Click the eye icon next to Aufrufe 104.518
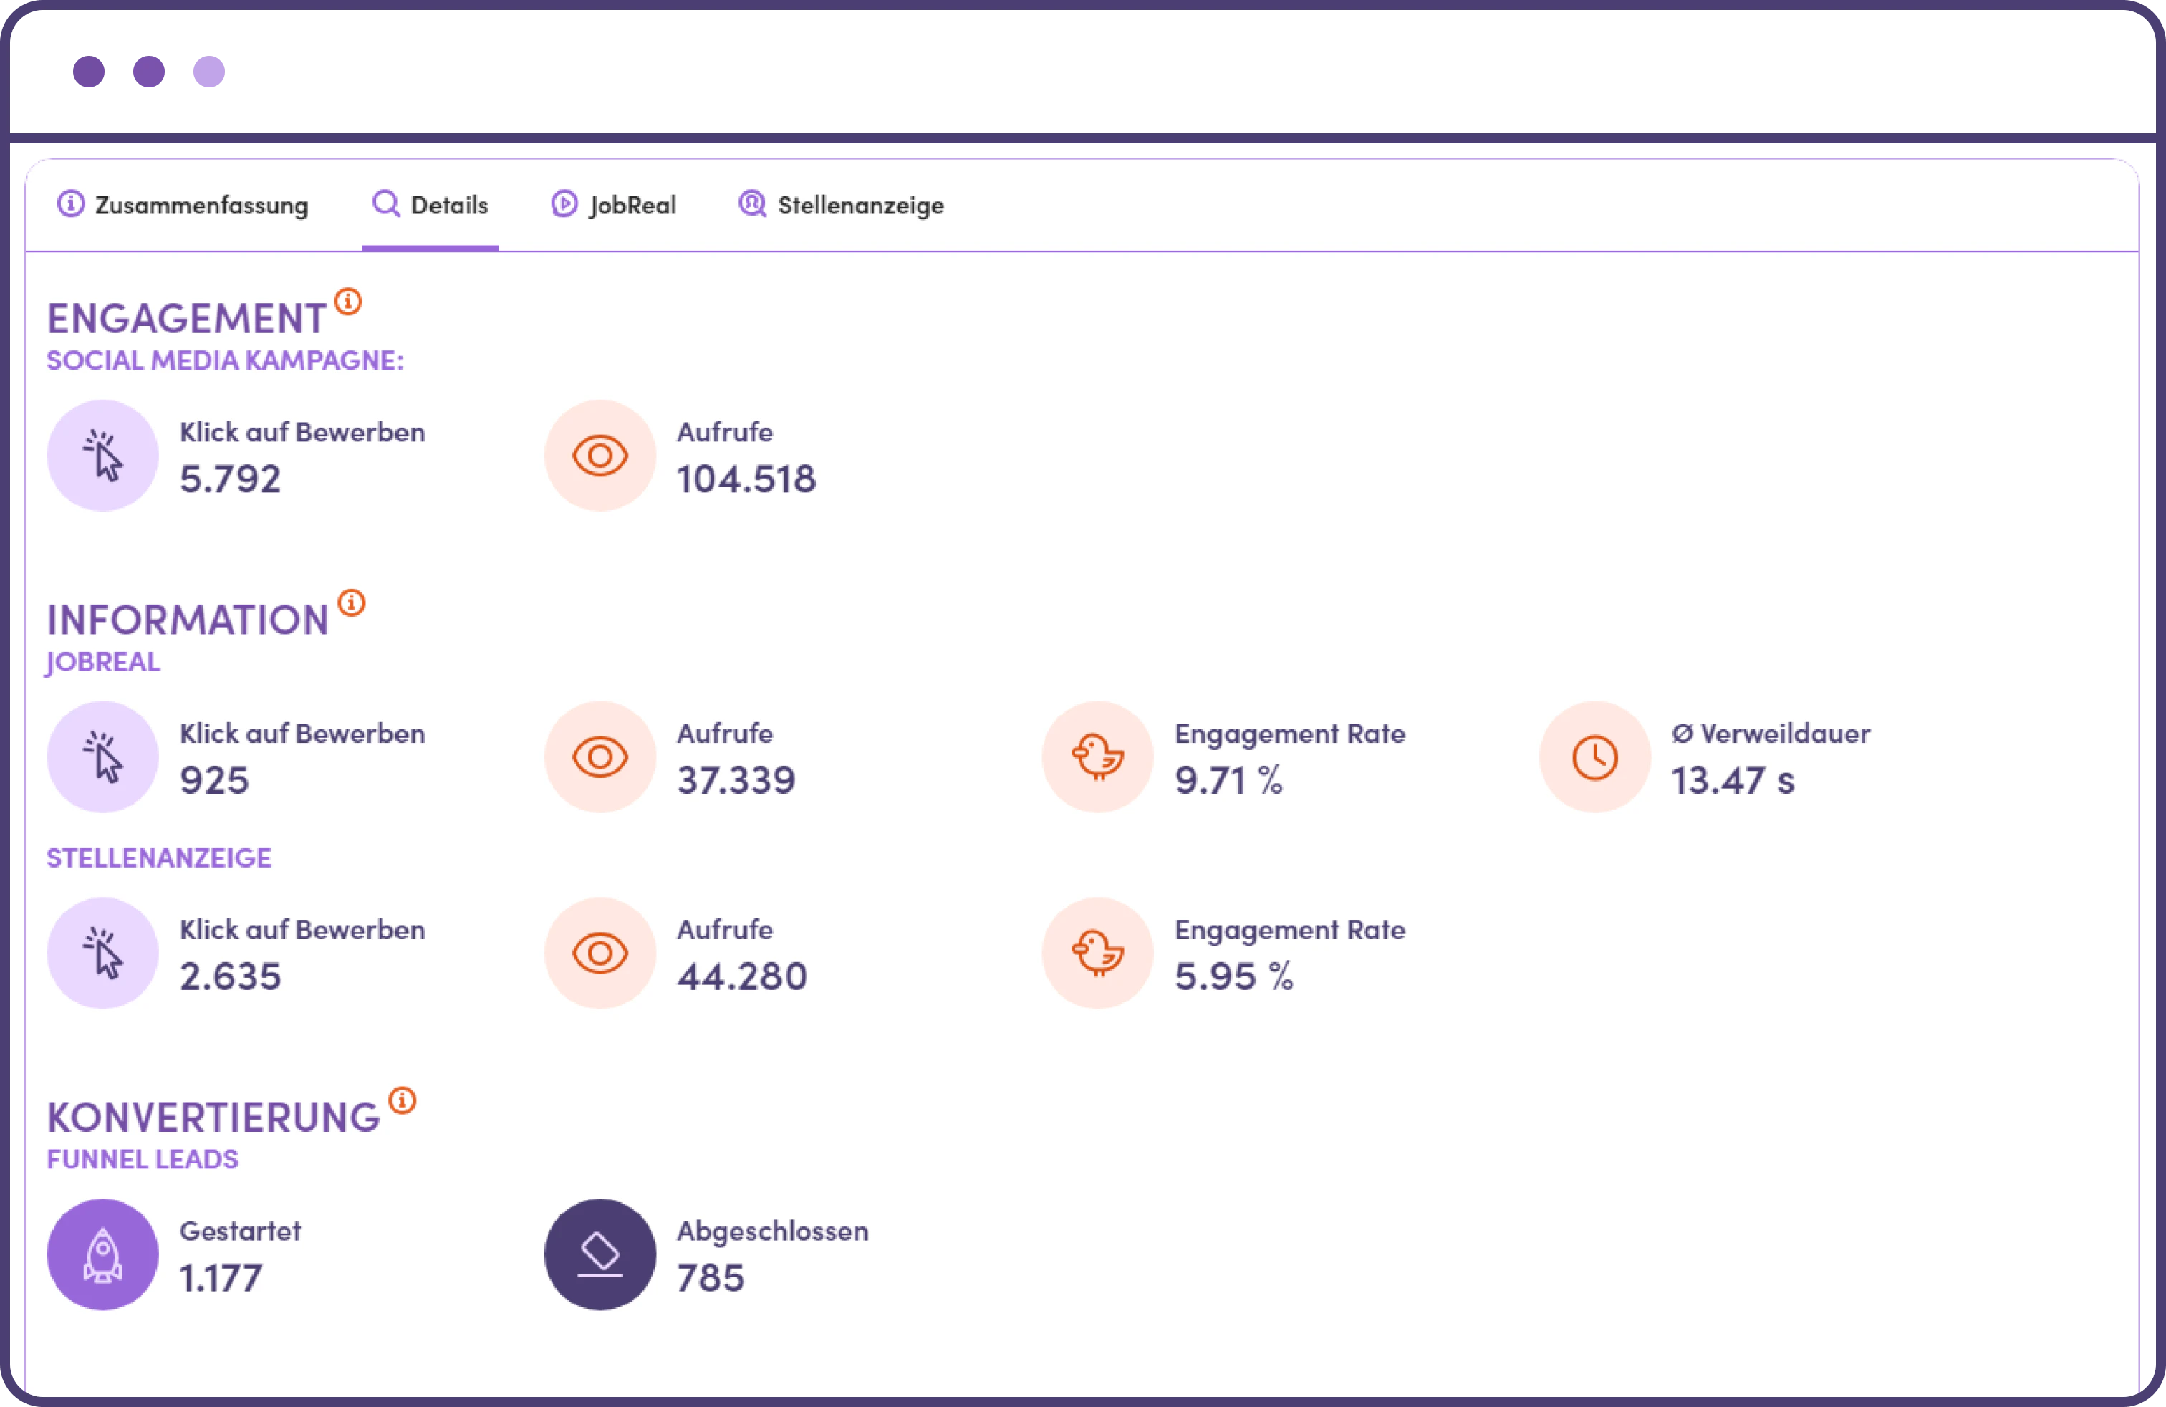This screenshot has height=1407, width=2166. pos(599,455)
